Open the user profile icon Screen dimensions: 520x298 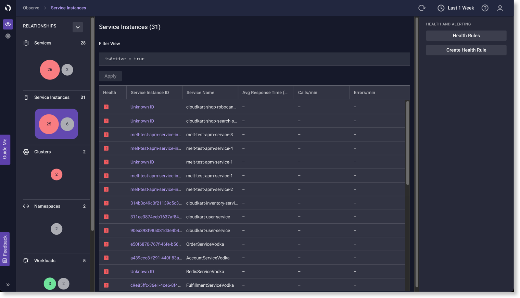point(500,8)
